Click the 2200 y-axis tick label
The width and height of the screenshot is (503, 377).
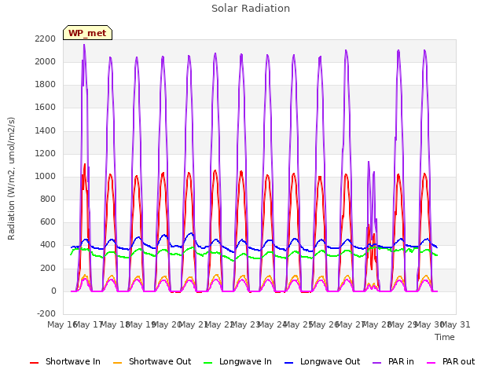[x=46, y=38]
